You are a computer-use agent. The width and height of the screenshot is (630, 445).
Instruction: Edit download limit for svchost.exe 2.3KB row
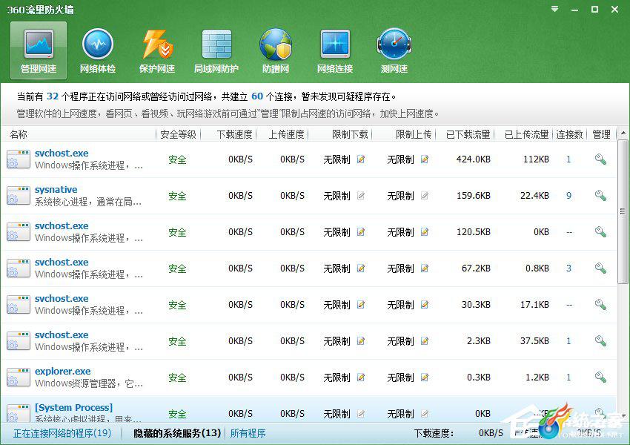(x=361, y=341)
